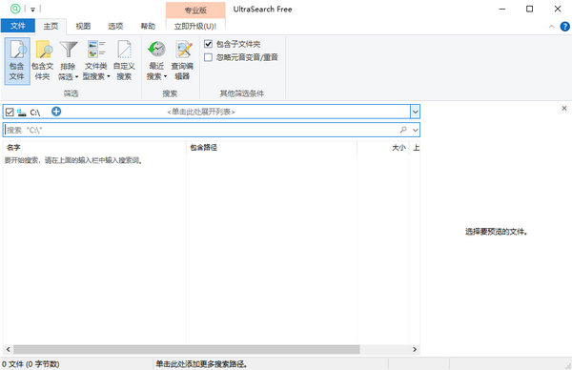The image size is (572, 370).
Task: Enable 忽略元音变音/重音 checkbox
Action: click(208, 57)
